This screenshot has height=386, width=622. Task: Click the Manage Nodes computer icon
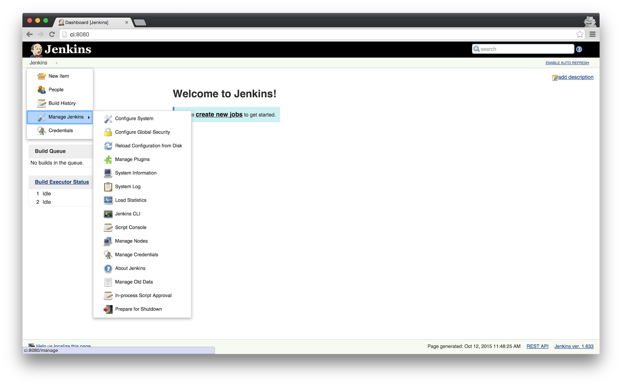108,241
